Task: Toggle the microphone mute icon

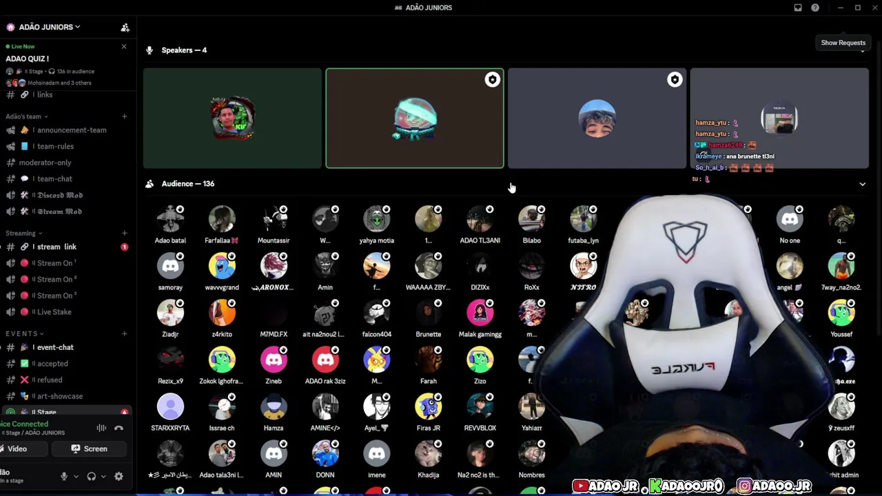Action: click(x=64, y=476)
